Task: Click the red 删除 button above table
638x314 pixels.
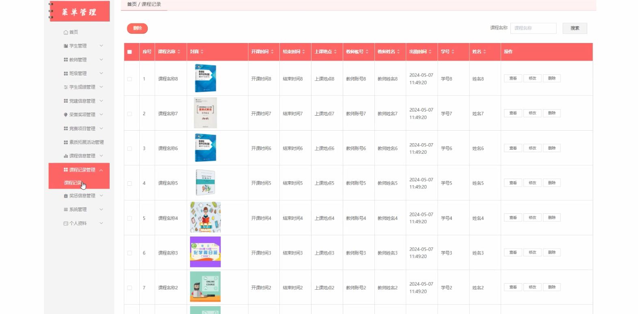Action: (x=137, y=28)
